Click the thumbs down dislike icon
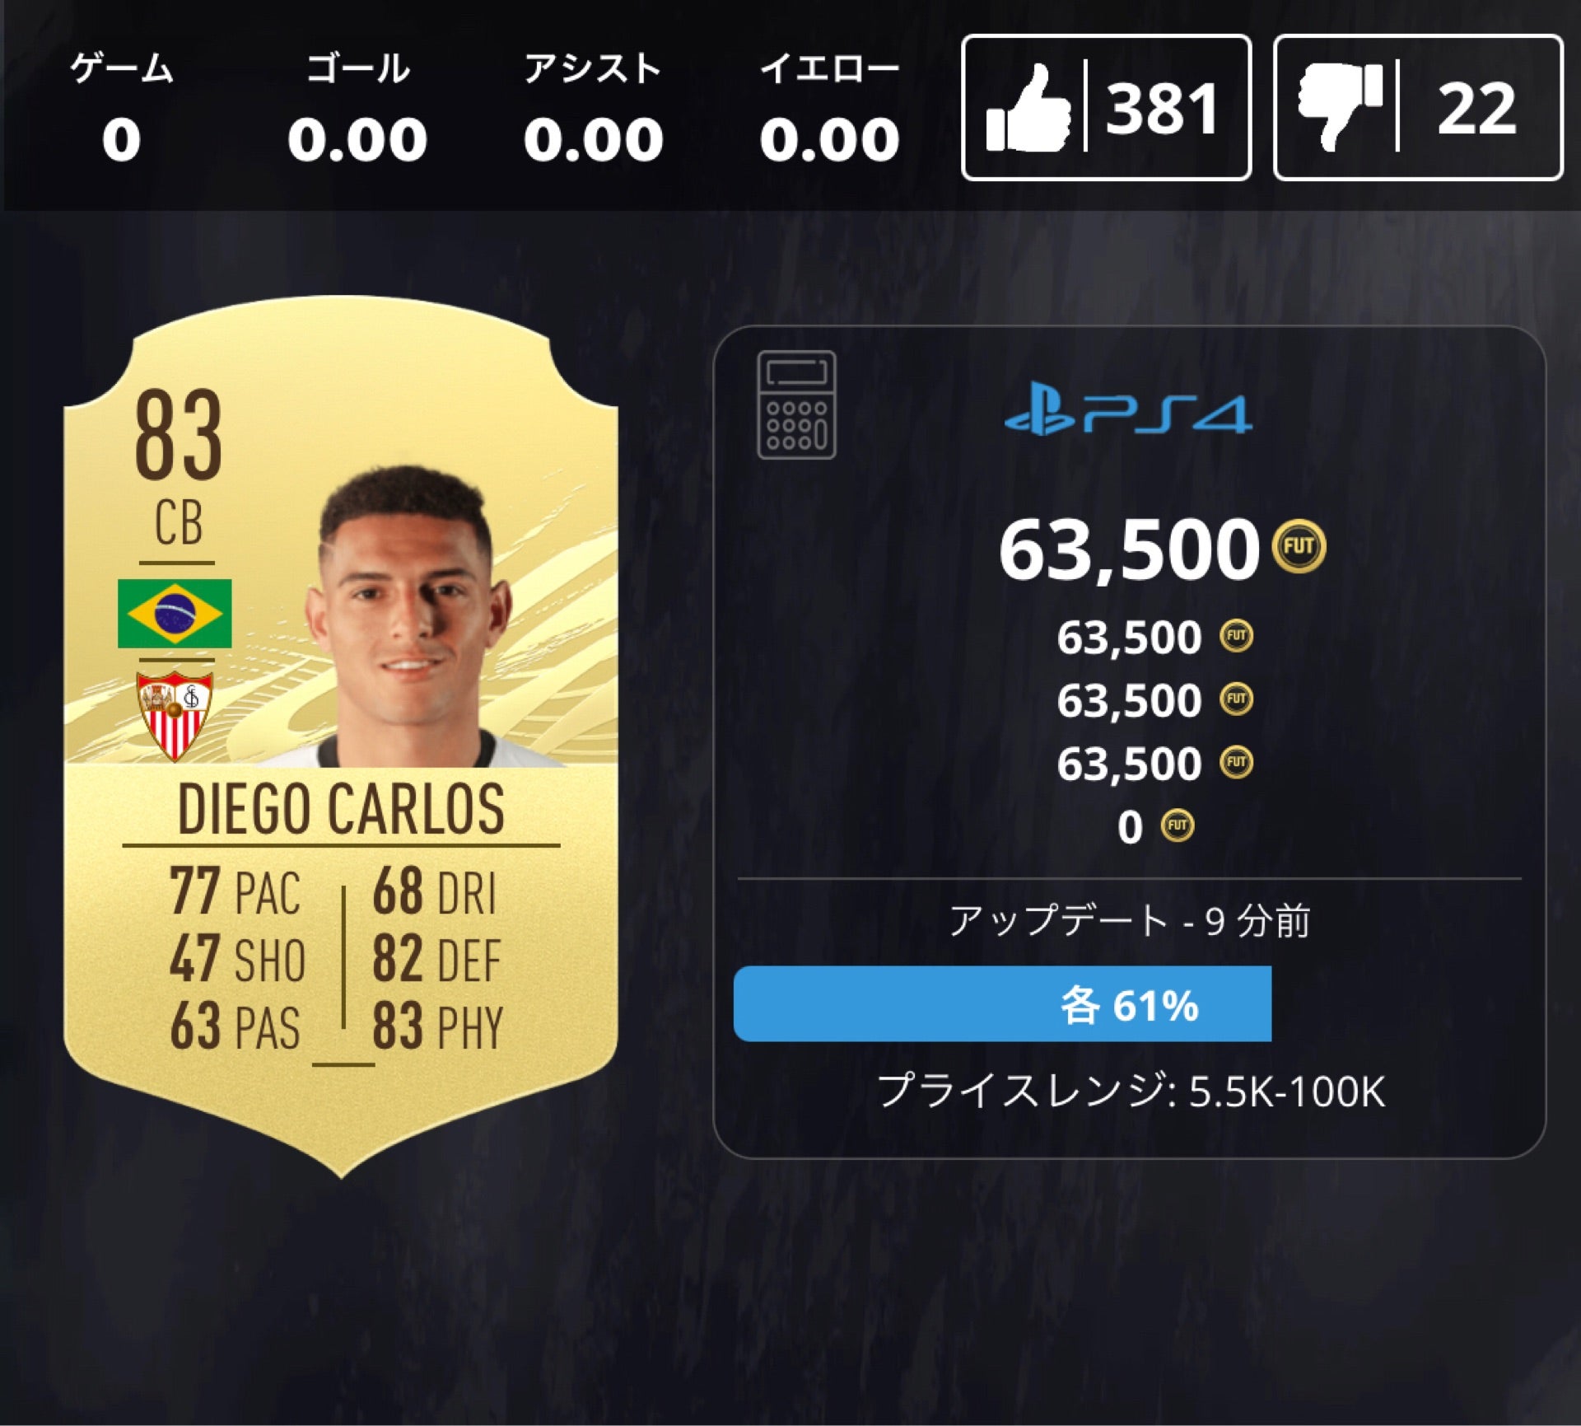This screenshot has height=1426, width=1581. 1340,108
